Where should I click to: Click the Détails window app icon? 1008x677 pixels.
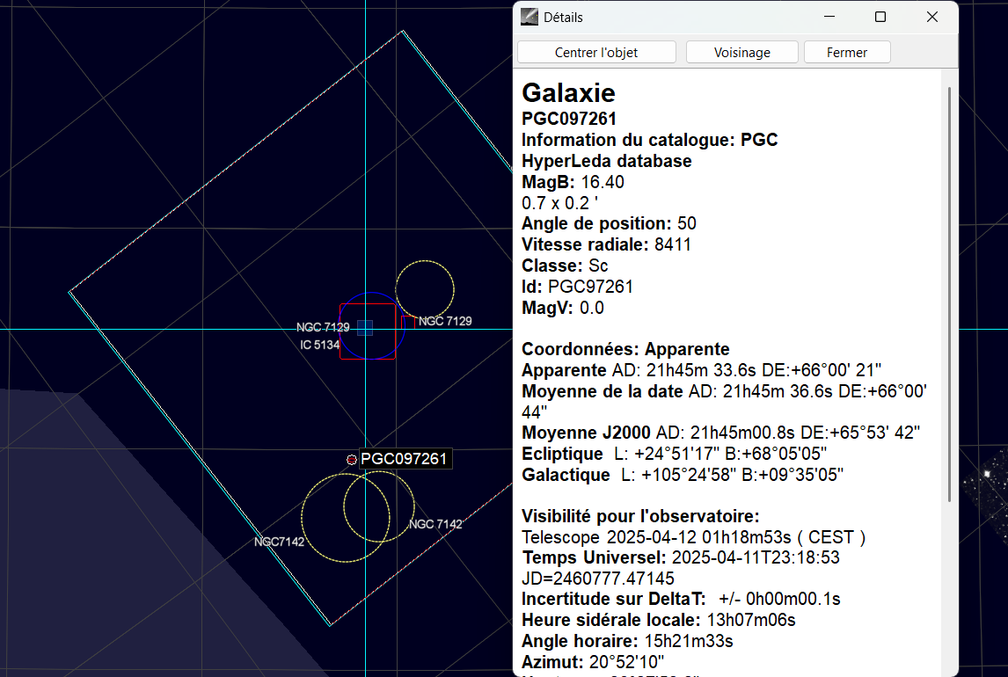pyautogui.click(x=530, y=17)
